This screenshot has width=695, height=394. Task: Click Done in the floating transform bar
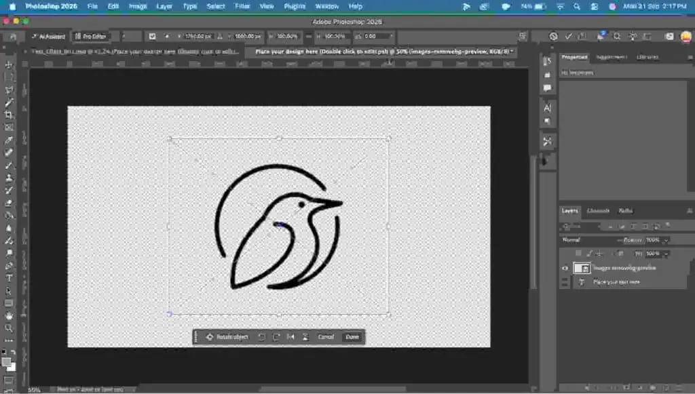pyautogui.click(x=352, y=337)
